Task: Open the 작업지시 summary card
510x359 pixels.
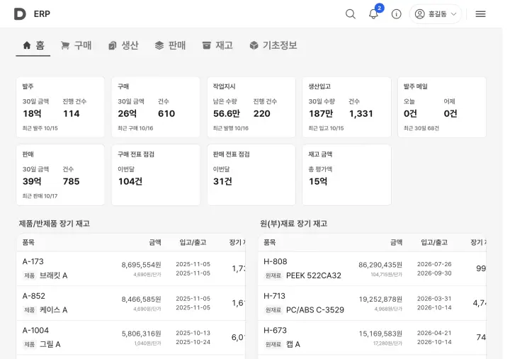Action: coord(251,107)
